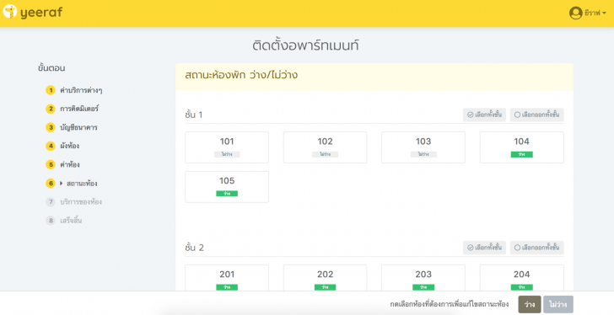Set selected rooms to ว่าง
Image resolution: width=614 pixels, height=315 pixels.
(x=530, y=304)
